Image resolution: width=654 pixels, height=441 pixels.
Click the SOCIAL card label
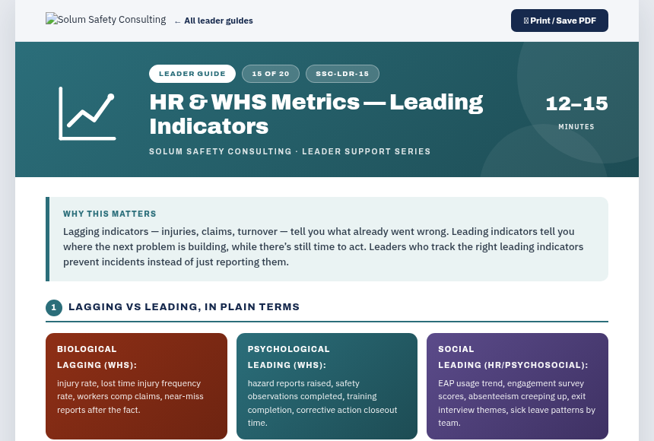point(456,349)
